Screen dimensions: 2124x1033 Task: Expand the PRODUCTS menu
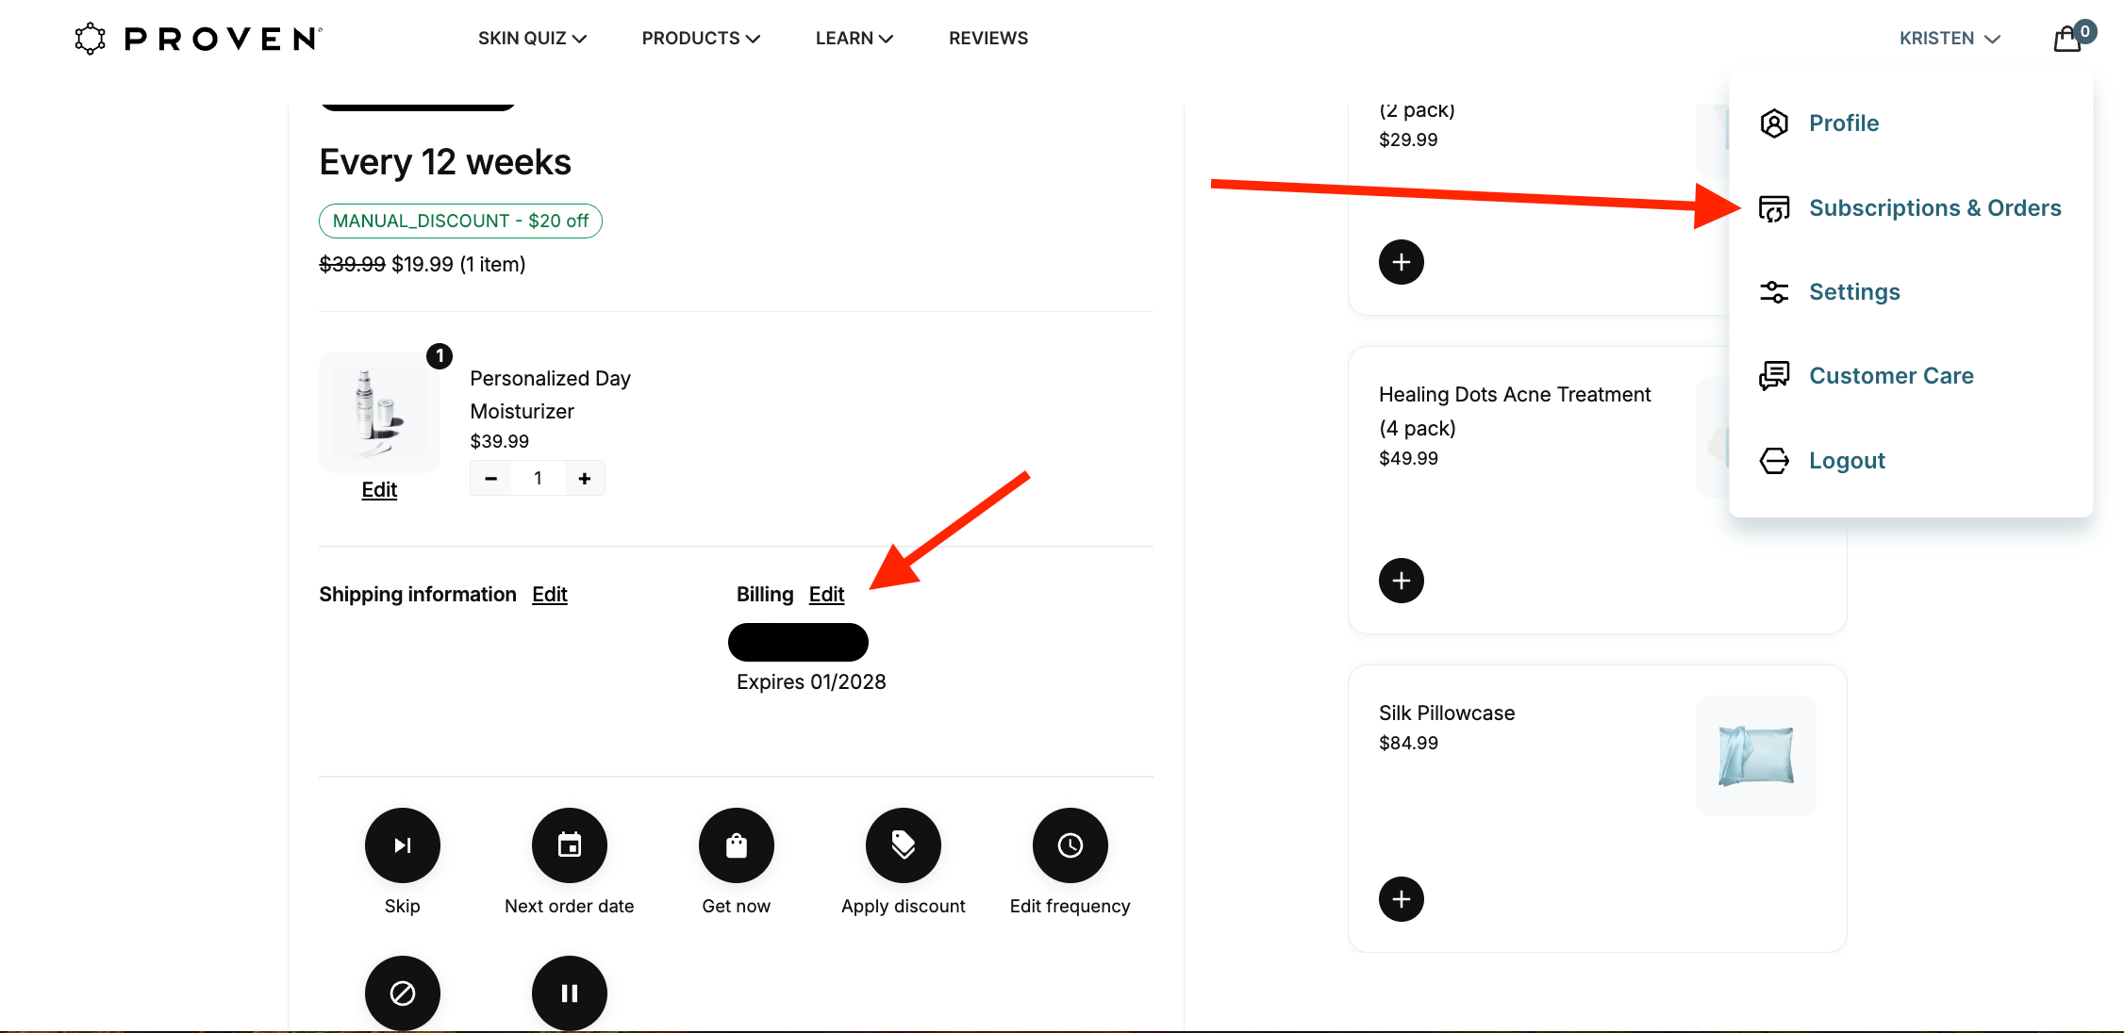(x=701, y=39)
